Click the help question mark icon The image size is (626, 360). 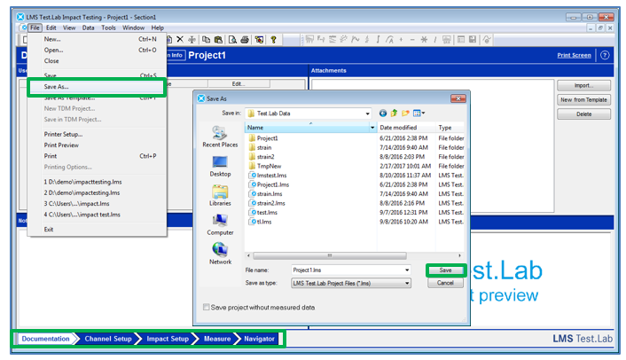pos(605,55)
